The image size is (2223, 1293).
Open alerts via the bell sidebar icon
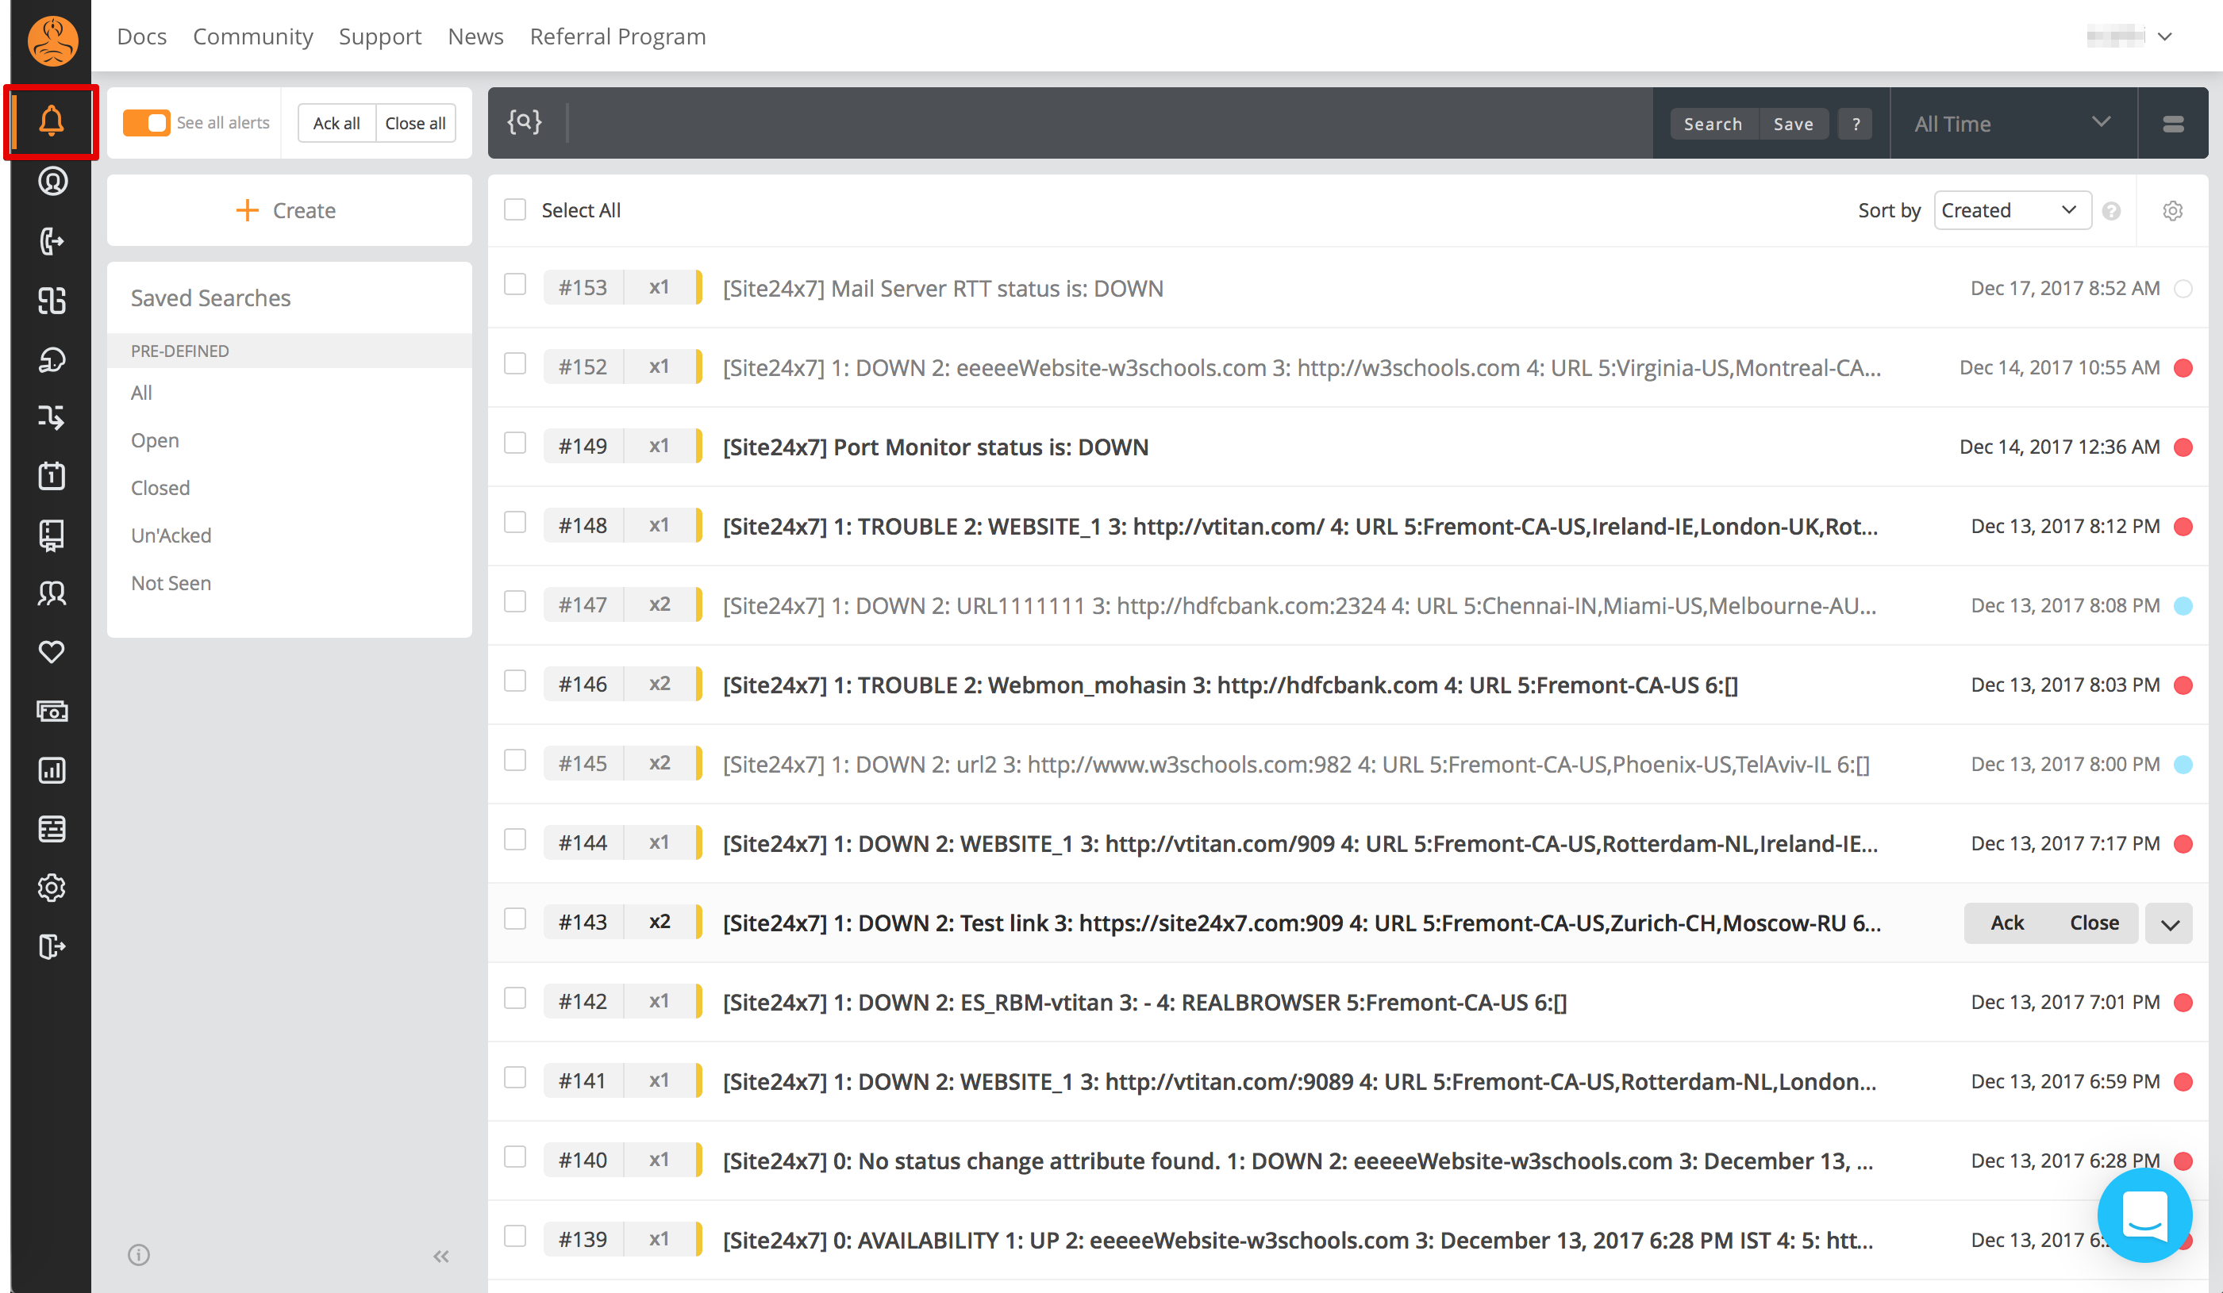[51, 121]
